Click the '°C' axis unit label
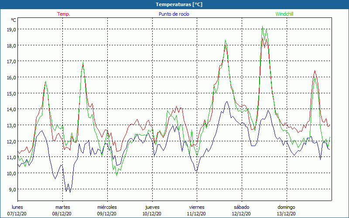The height and width of the screenshot is (218, 349). pyautogui.click(x=14, y=20)
